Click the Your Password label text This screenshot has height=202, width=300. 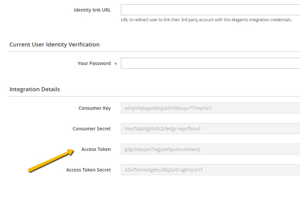click(x=94, y=63)
